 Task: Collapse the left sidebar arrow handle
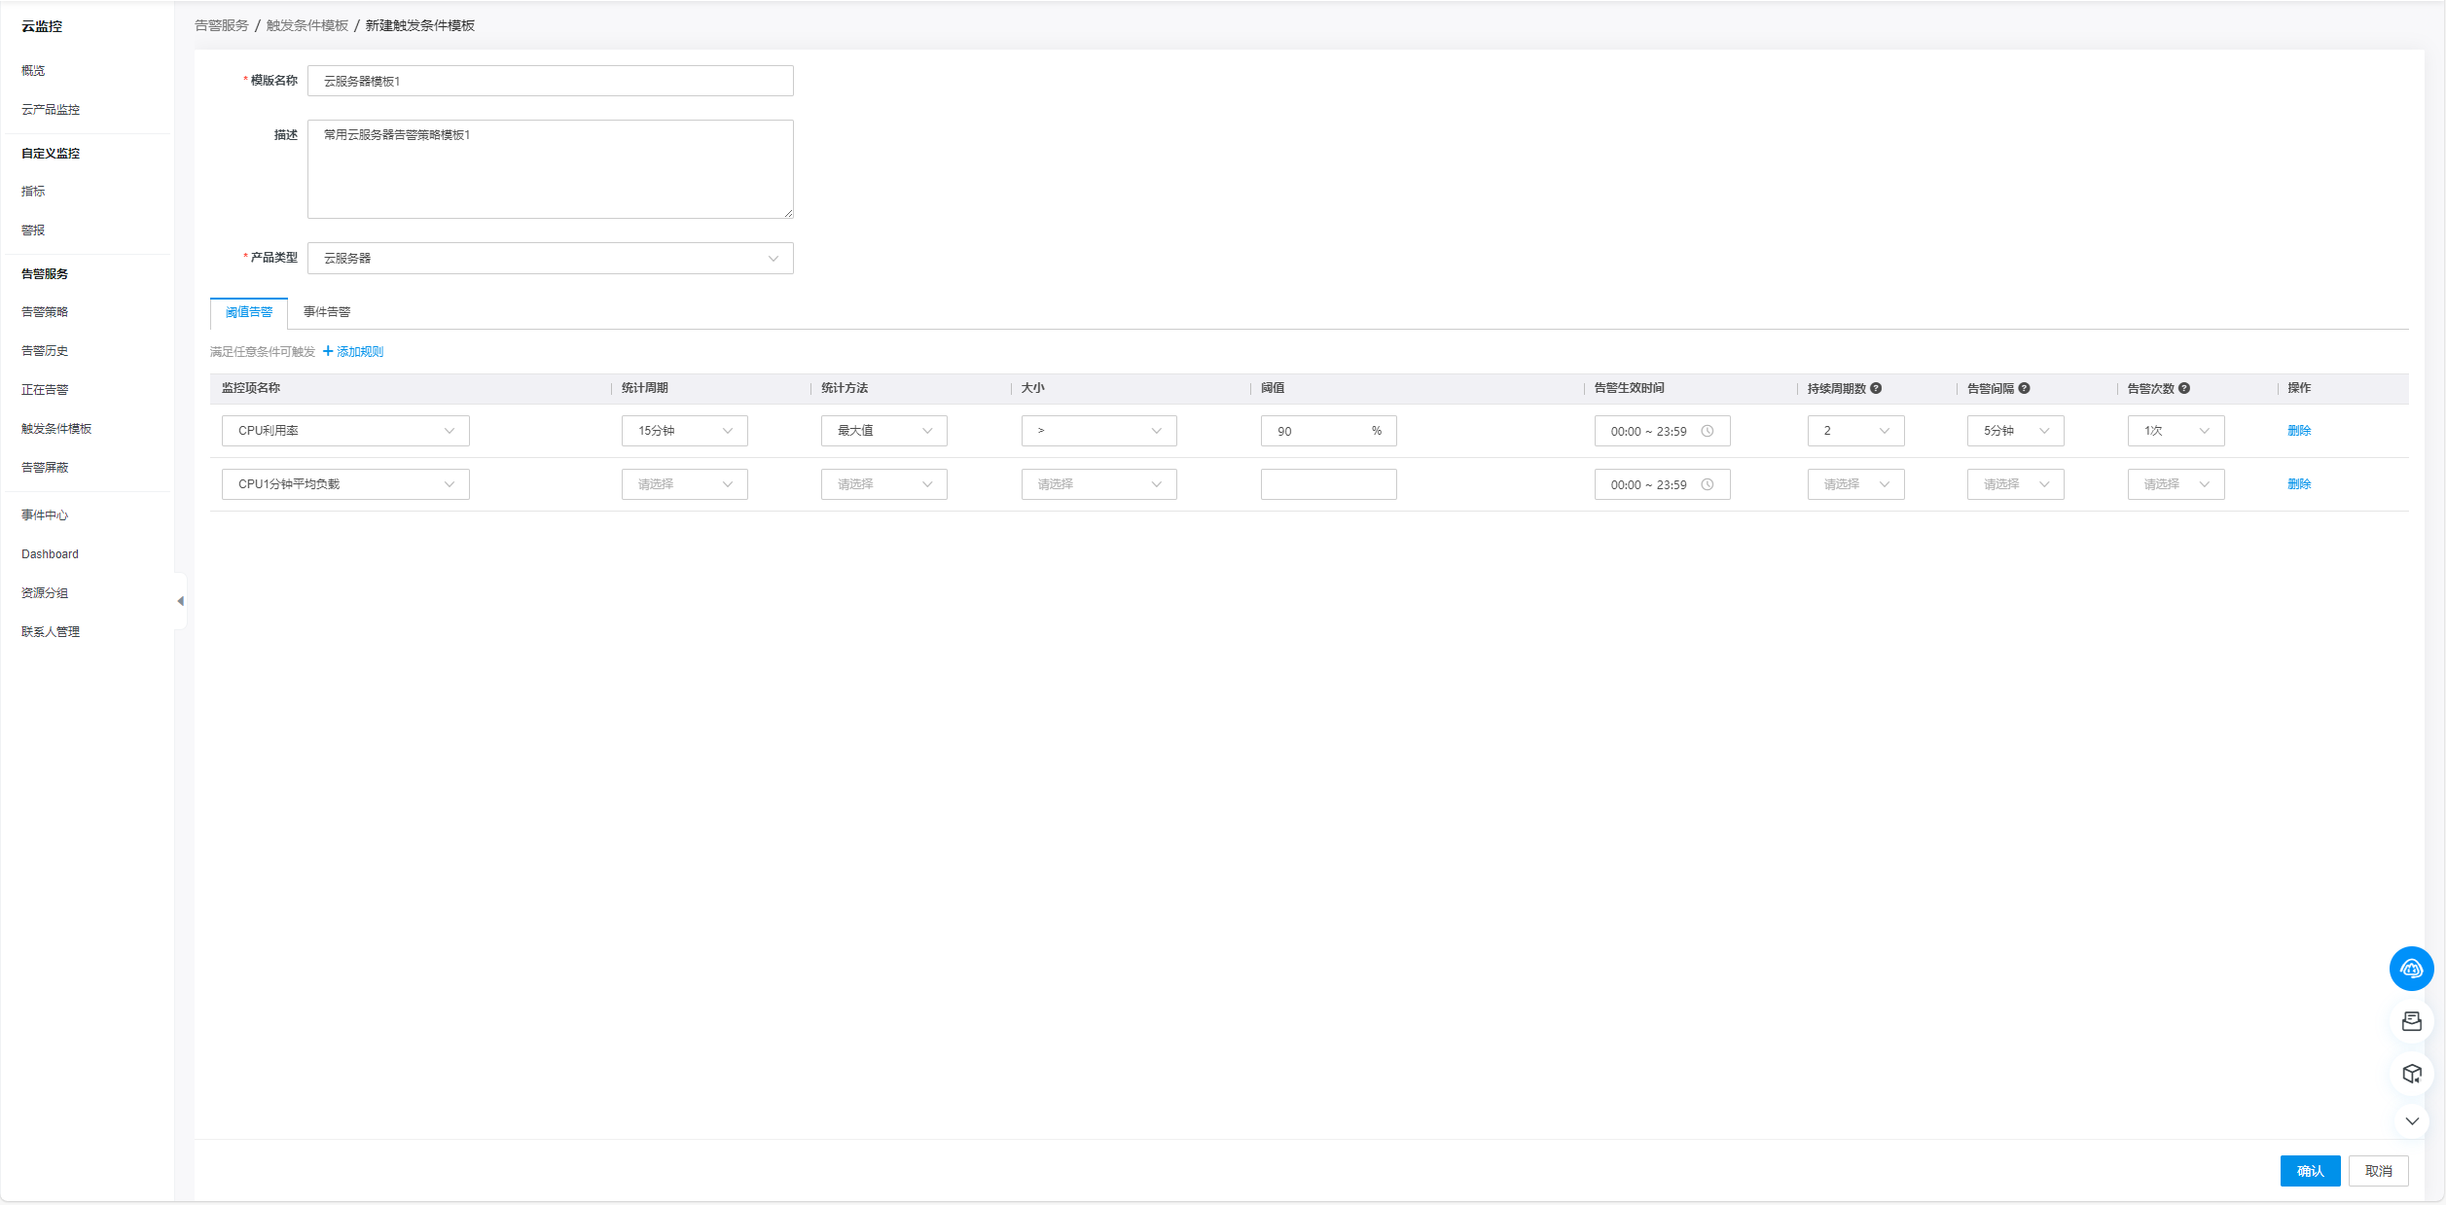tap(180, 601)
